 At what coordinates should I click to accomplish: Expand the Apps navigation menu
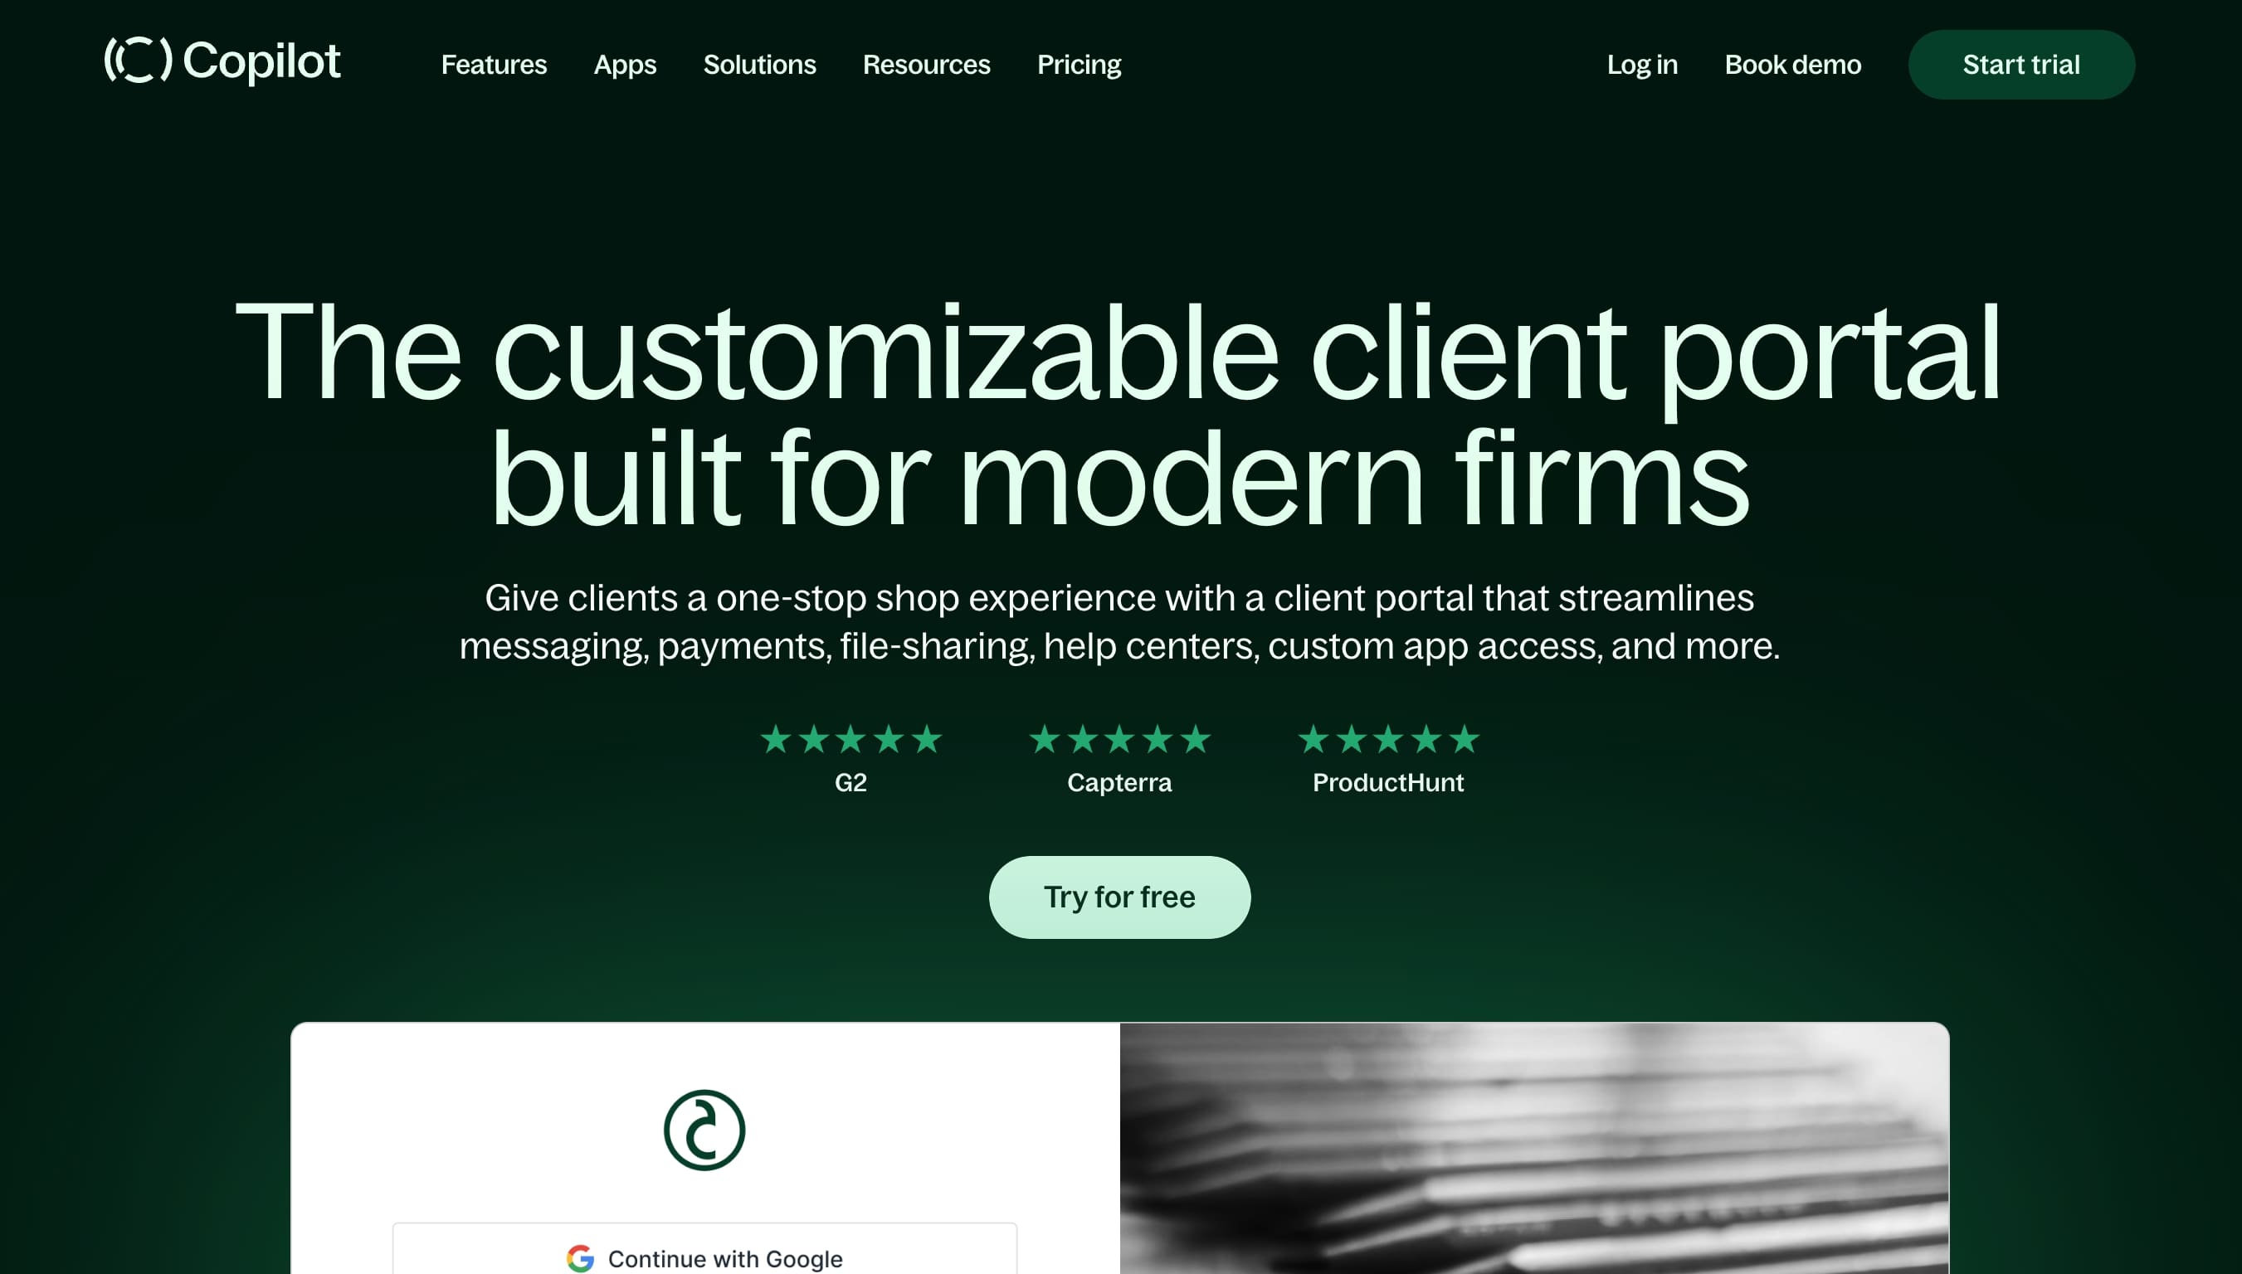[625, 65]
